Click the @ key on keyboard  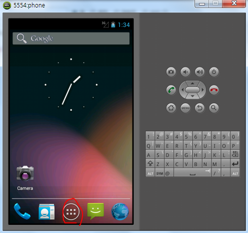pyautogui.click(x=169, y=173)
